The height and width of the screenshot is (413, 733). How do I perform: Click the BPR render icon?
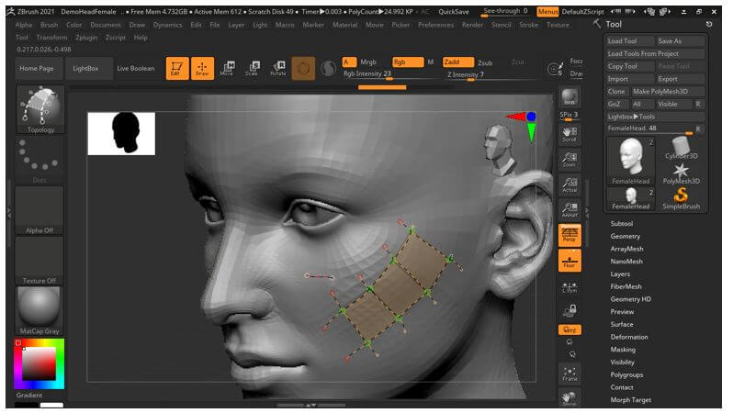click(569, 96)
